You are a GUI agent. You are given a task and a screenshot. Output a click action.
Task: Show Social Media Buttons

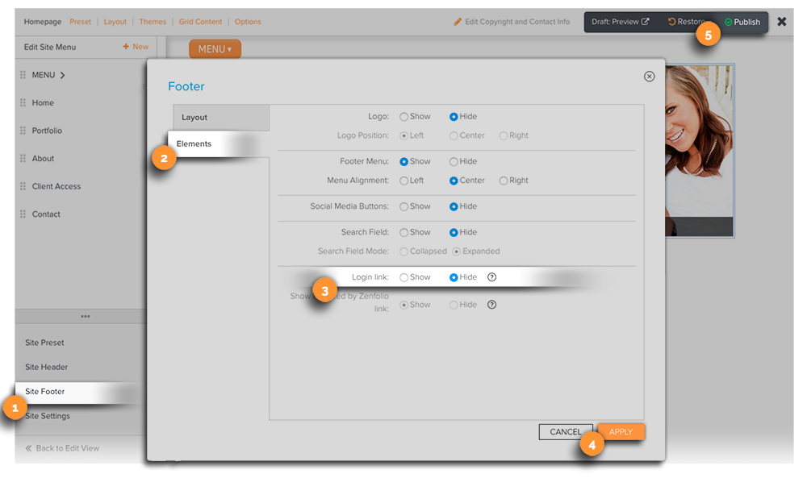click(404, 206)
